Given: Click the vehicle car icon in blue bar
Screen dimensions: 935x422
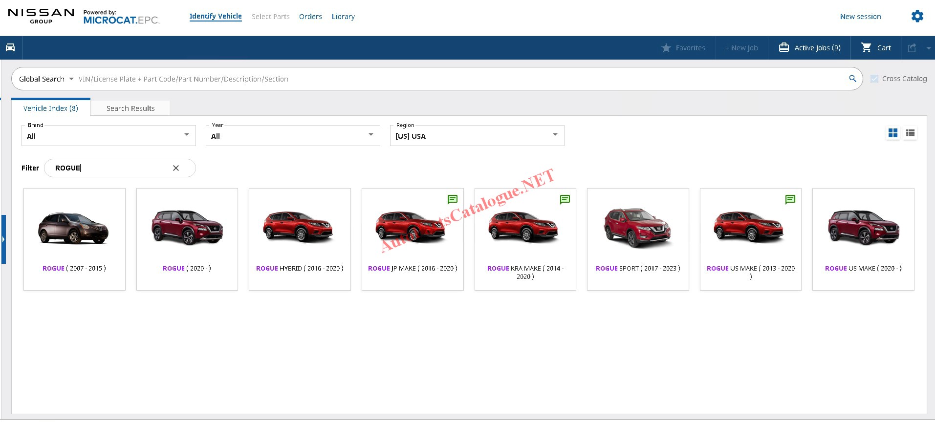Looking at the screenshot, I should (x=10, y=48).
